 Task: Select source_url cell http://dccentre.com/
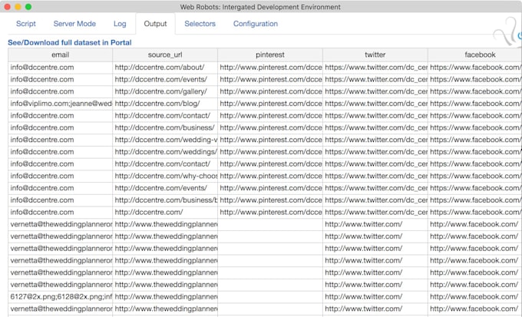pos(165,212)
